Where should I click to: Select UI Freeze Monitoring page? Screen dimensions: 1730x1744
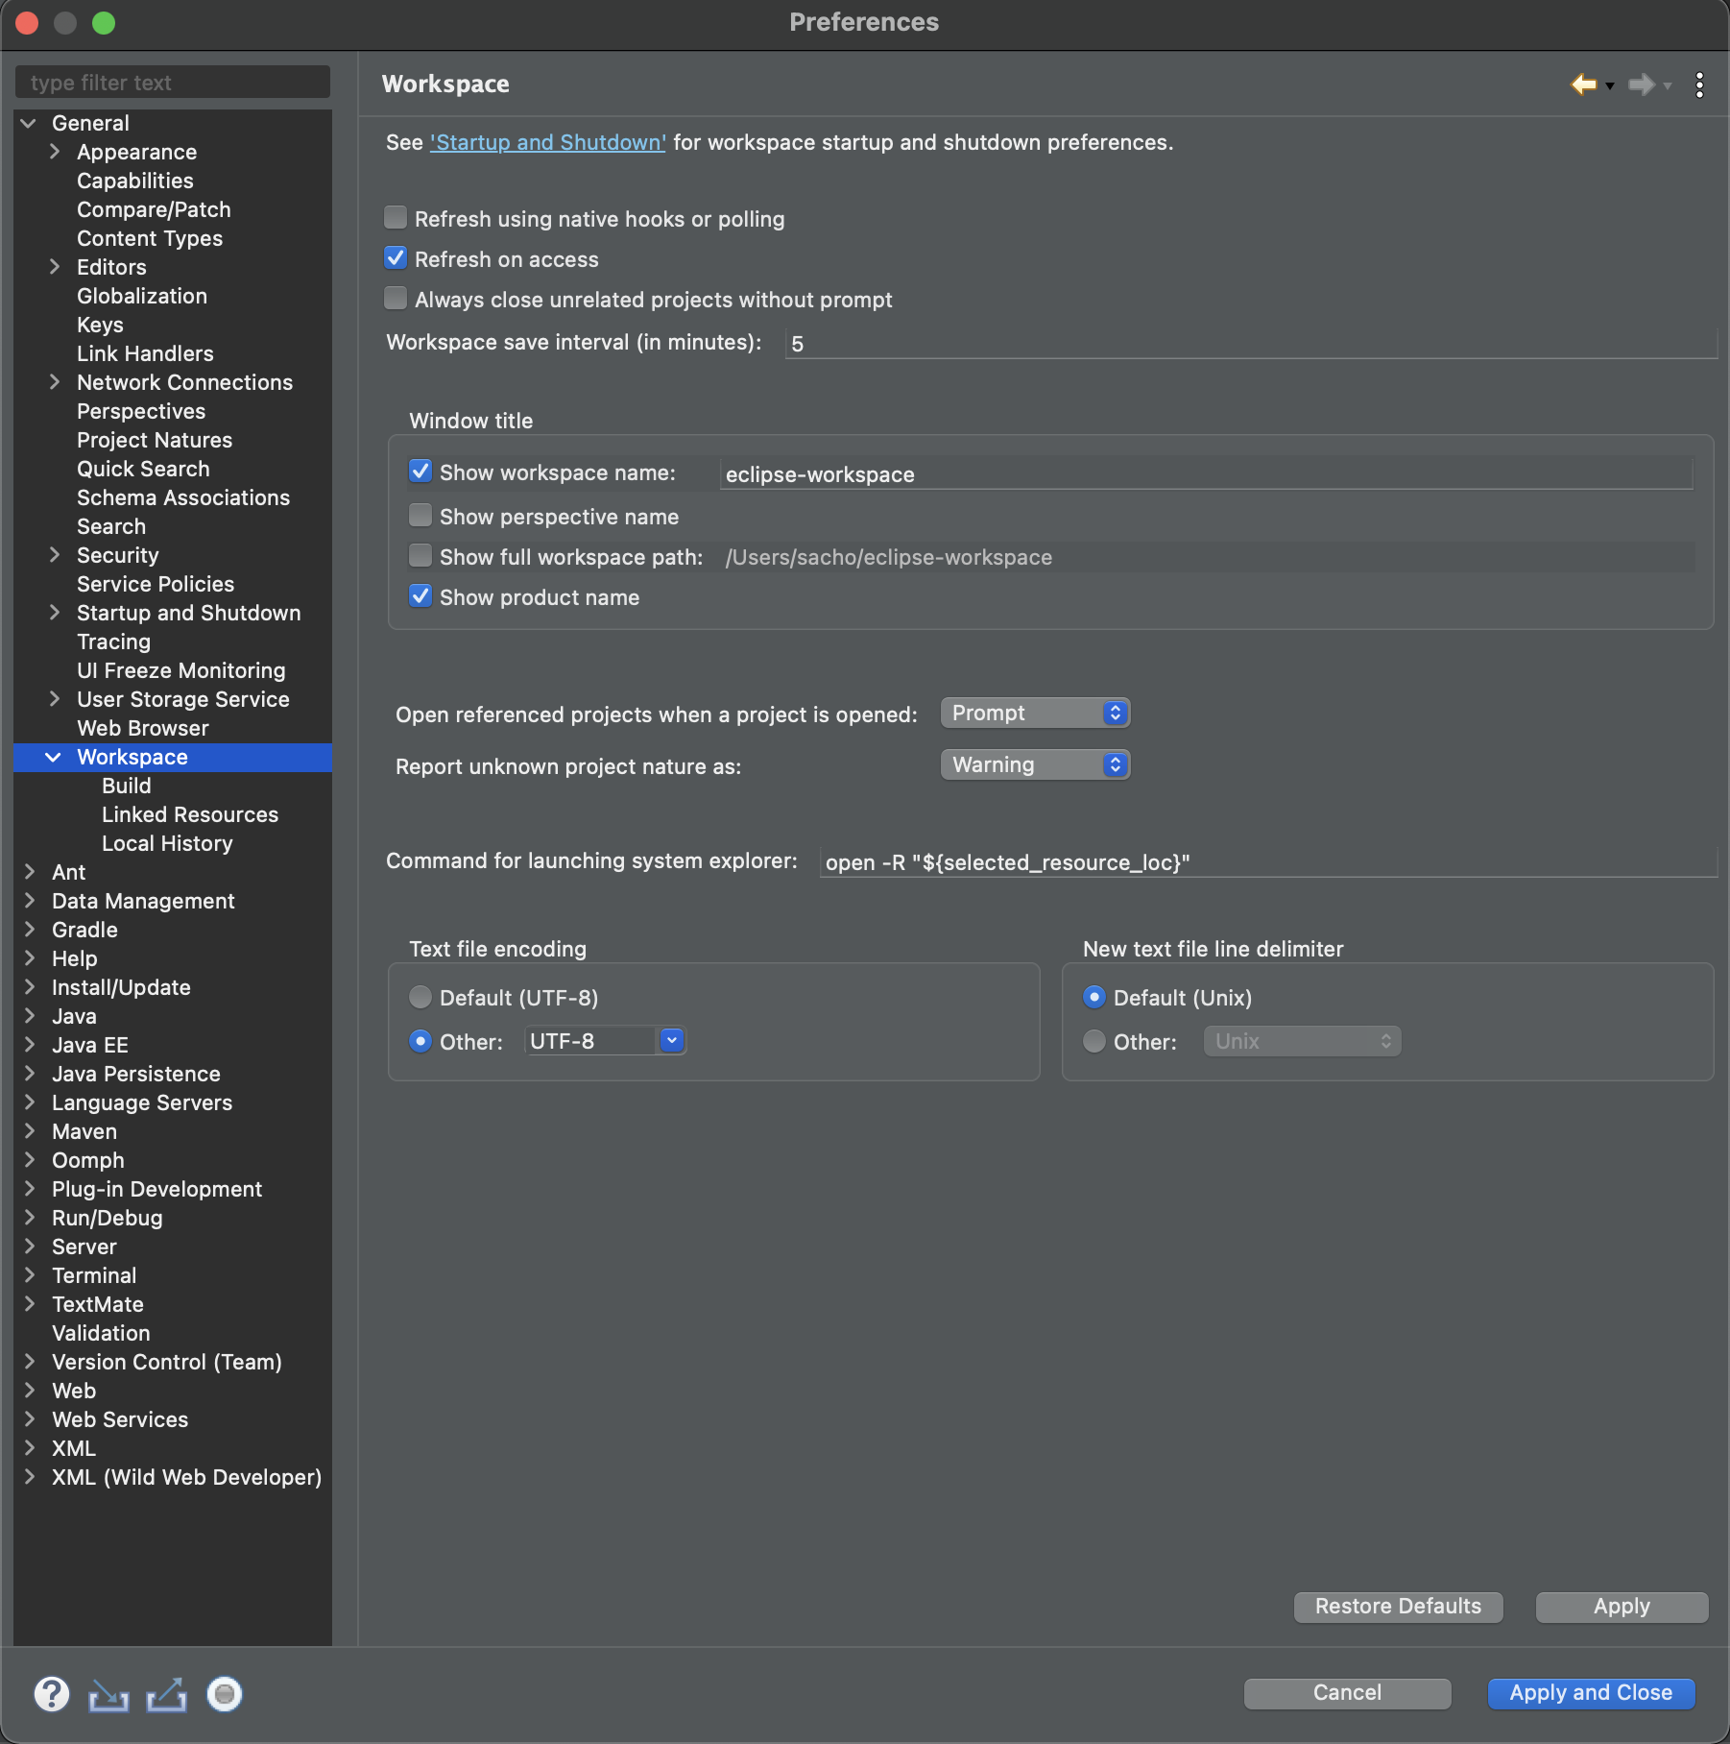[x=181, y=670]
